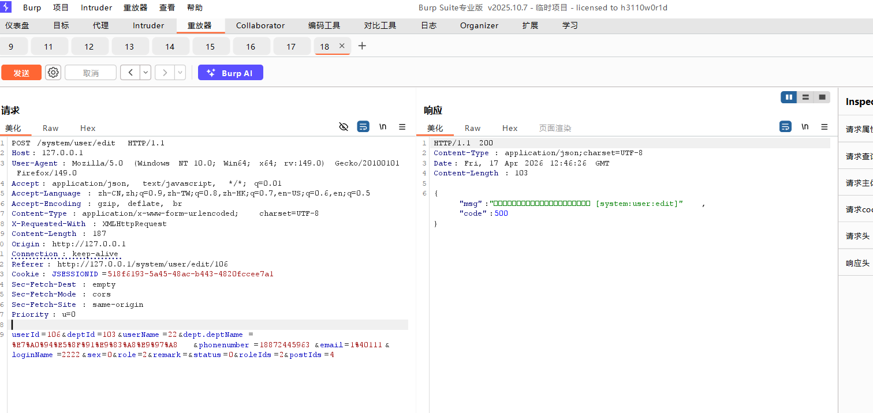Select Repeater request tab 17

pos(291,47)
